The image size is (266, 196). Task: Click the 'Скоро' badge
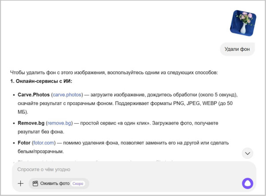tap(78, 184)
